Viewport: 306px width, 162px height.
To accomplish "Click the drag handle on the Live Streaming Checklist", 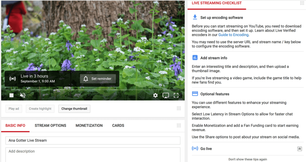I will pos(302,3).
